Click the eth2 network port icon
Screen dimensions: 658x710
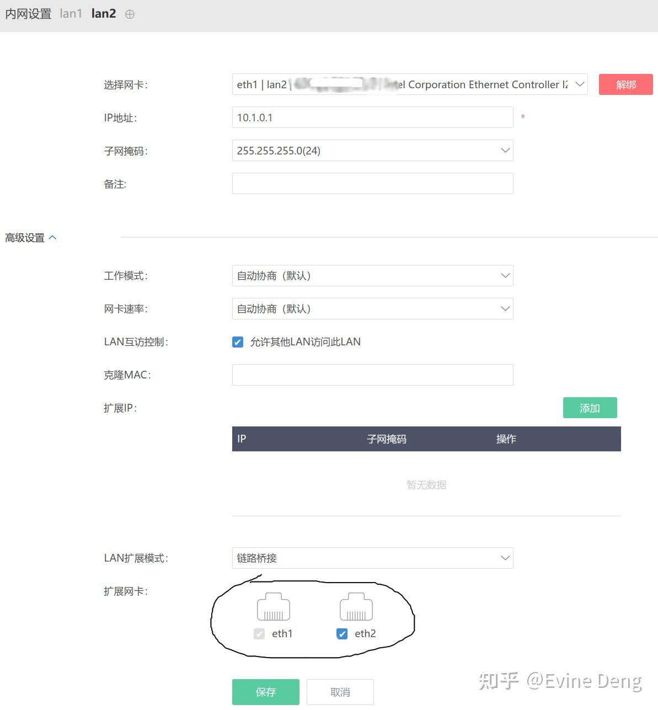click(x=356, y=607)
